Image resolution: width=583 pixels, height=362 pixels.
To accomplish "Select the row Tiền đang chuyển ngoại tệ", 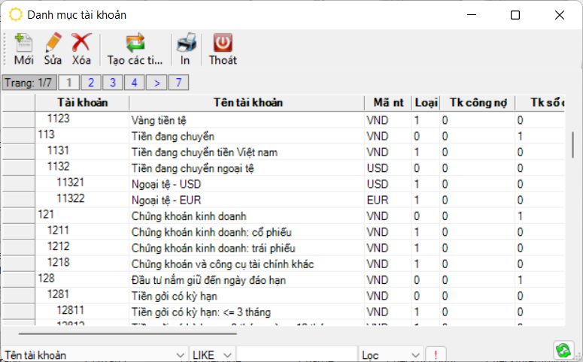I will (x=193, y=167).
